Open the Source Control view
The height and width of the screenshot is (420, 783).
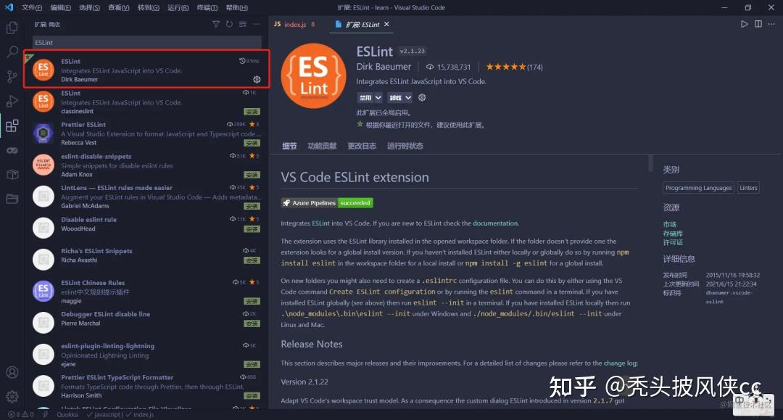coord(12,76)
